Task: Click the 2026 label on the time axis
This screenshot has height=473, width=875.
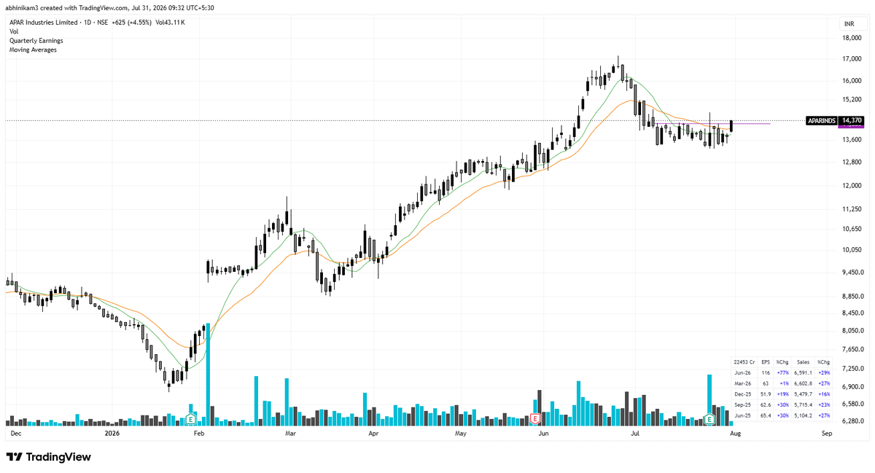Action: [112, 434]
